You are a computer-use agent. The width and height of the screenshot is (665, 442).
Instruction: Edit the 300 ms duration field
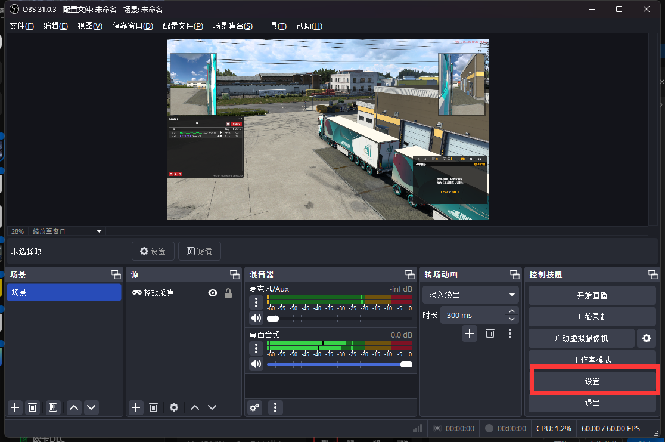pos(473,315)
